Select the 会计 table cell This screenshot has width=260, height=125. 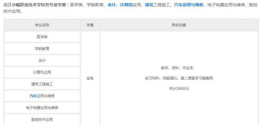click(x=42, y=61)
